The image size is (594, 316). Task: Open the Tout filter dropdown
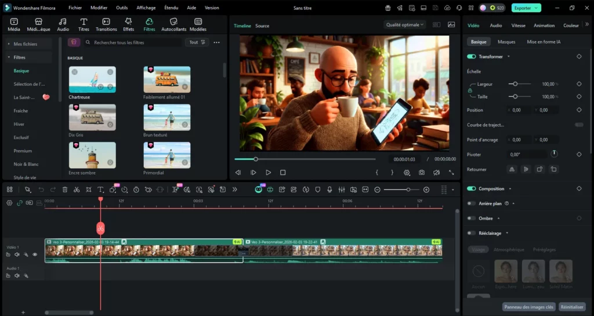(x=197, y=42)
